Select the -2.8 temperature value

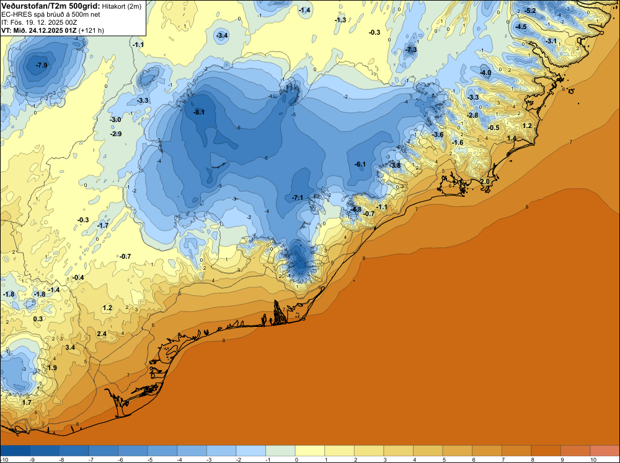(473, 115)
